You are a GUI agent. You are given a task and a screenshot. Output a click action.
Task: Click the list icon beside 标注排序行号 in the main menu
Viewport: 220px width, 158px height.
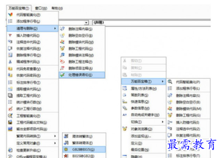click(10, 82)
